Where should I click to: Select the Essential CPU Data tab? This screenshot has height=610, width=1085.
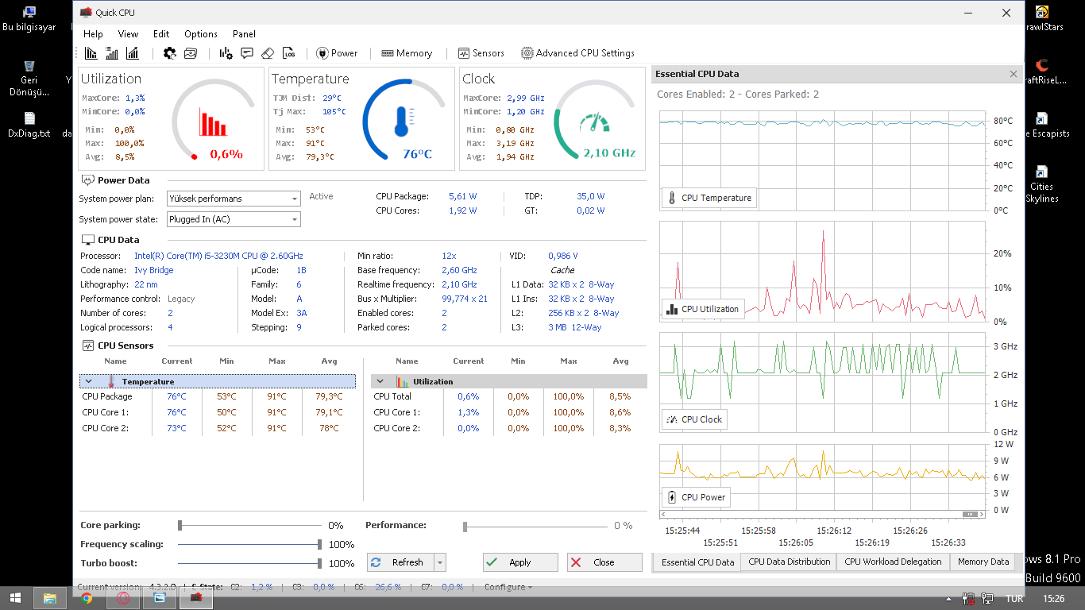tap(697, 562)
